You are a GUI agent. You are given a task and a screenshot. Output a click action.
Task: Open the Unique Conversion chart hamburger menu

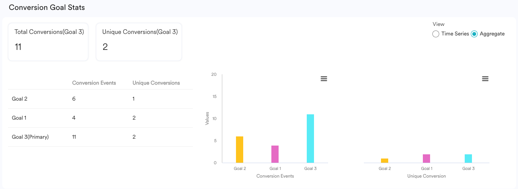[x=485, y=78]
